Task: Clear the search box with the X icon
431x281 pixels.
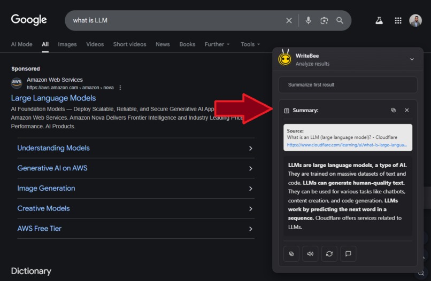Action: 289,21
